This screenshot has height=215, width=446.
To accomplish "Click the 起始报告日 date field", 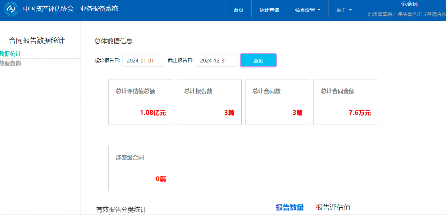I will (143, 60).
